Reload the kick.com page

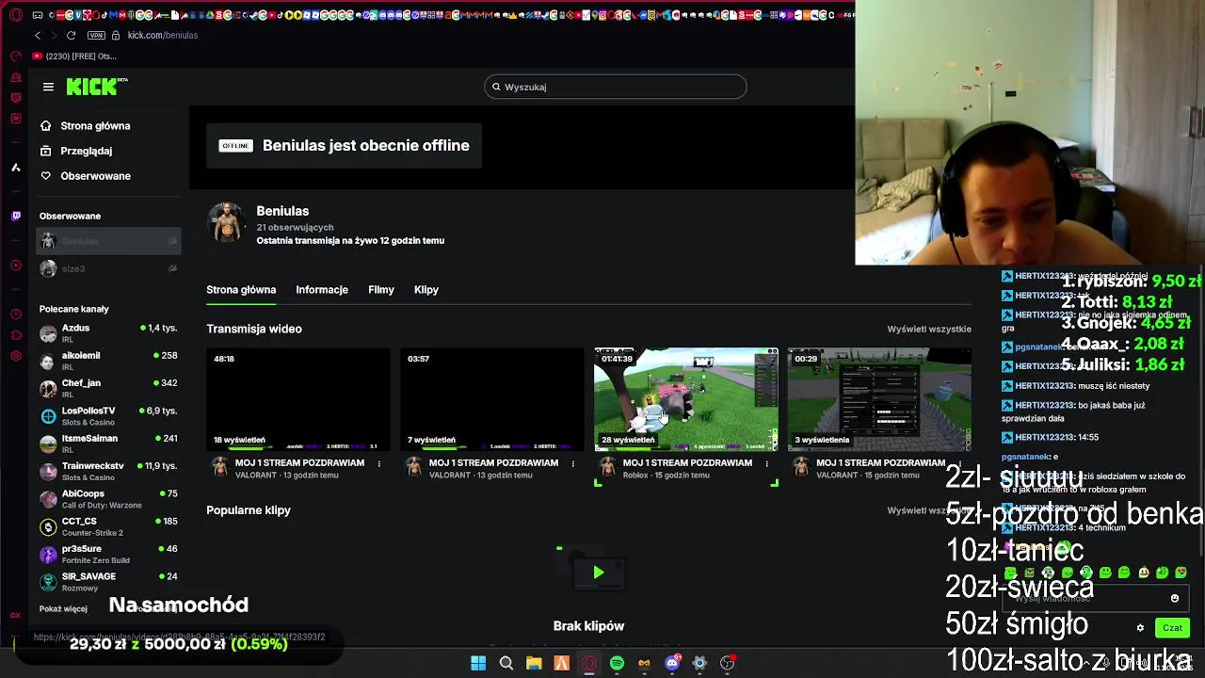click(x=71, y=35)
